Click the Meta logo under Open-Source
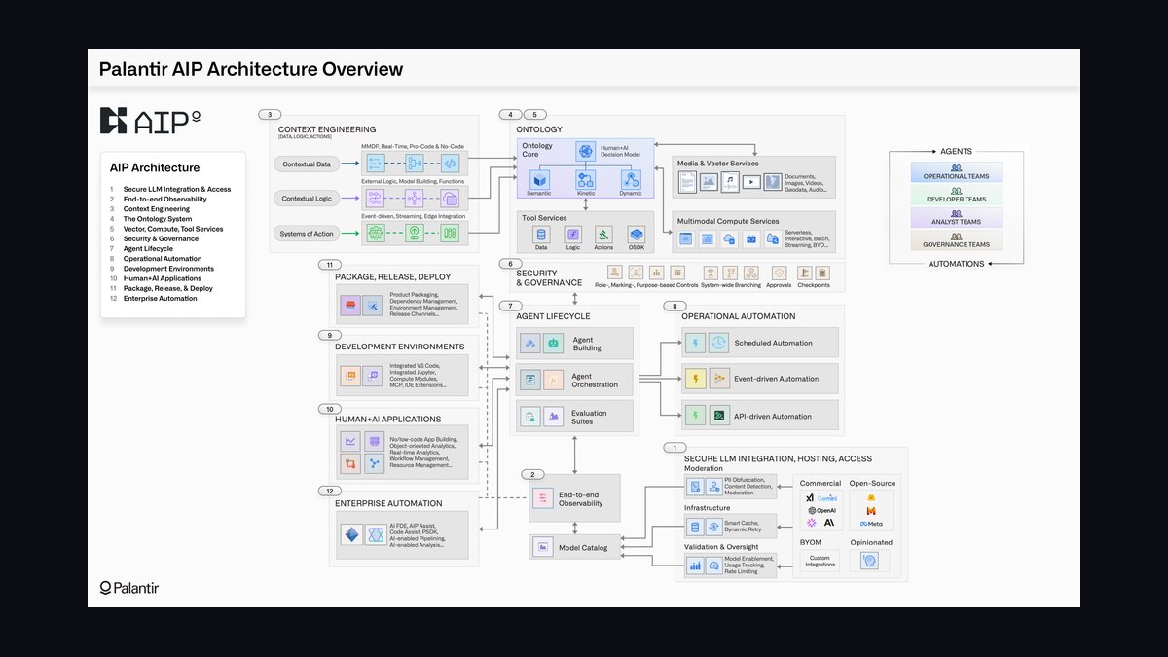Screen dimensions: 1168x657 coord(871,524)
